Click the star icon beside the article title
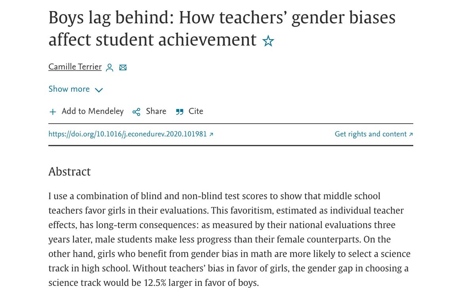 [268, 41]
